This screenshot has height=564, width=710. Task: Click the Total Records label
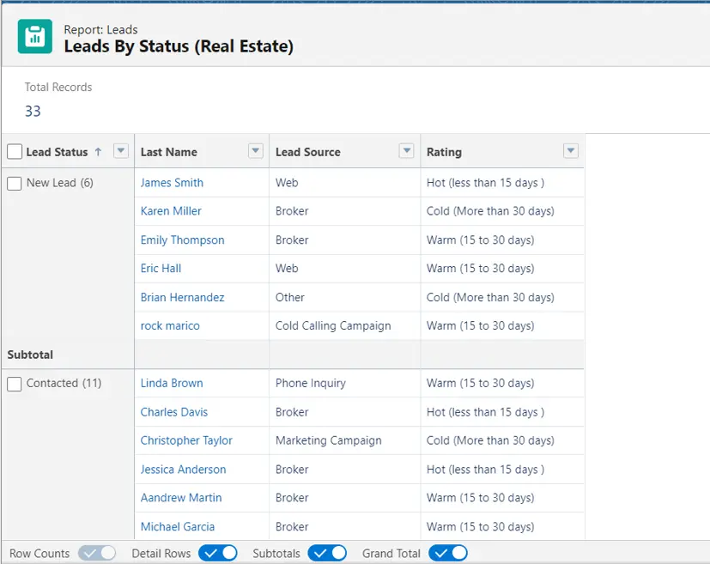click(x=58, y=87)
